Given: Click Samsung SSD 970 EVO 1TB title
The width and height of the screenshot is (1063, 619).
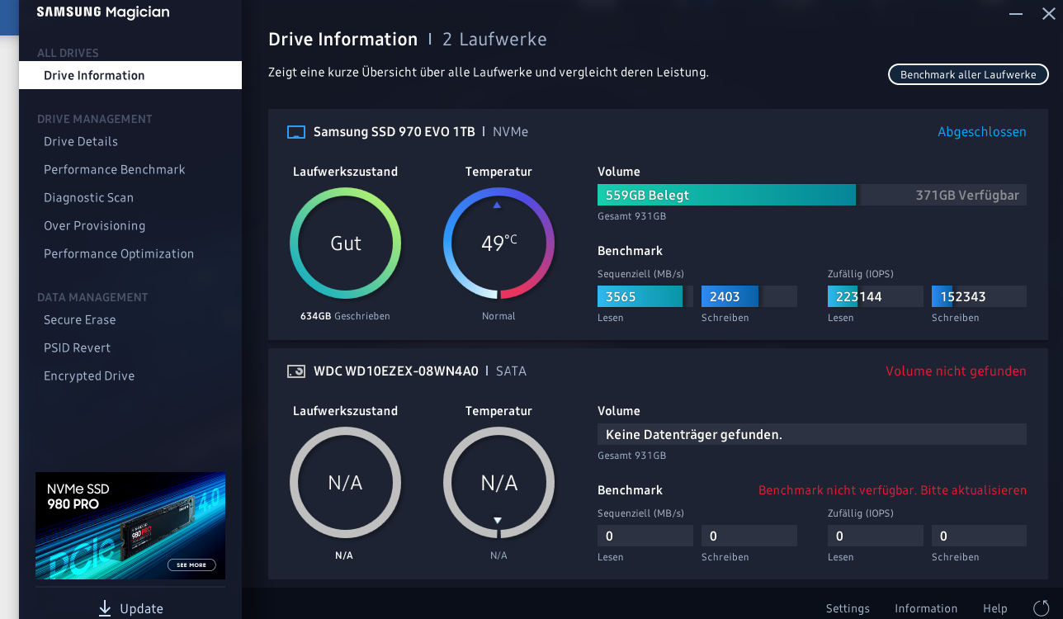Looking at the screenshot, I should pyautogui.click(x=394, y=132).
